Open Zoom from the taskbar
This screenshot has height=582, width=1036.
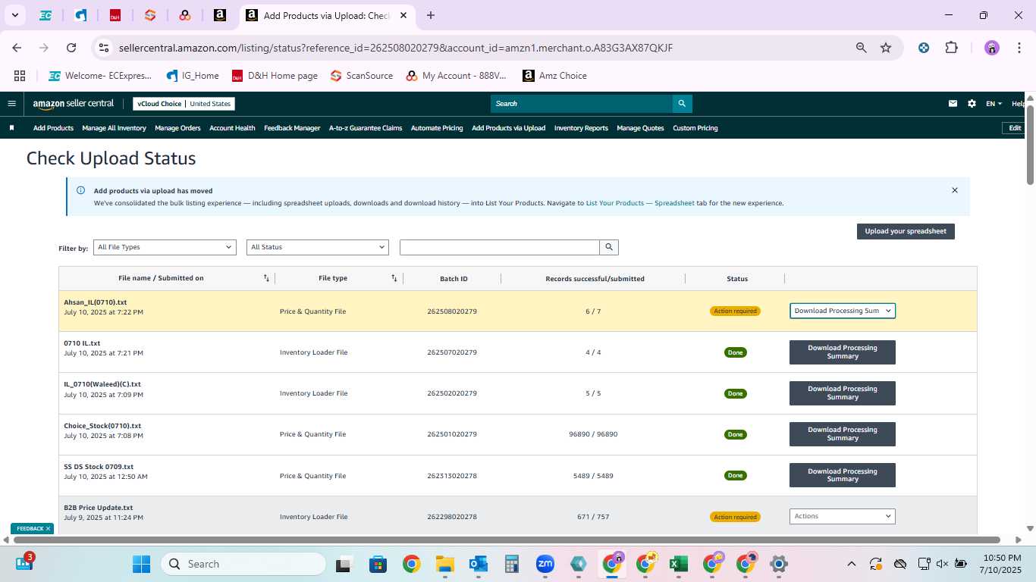545,564
